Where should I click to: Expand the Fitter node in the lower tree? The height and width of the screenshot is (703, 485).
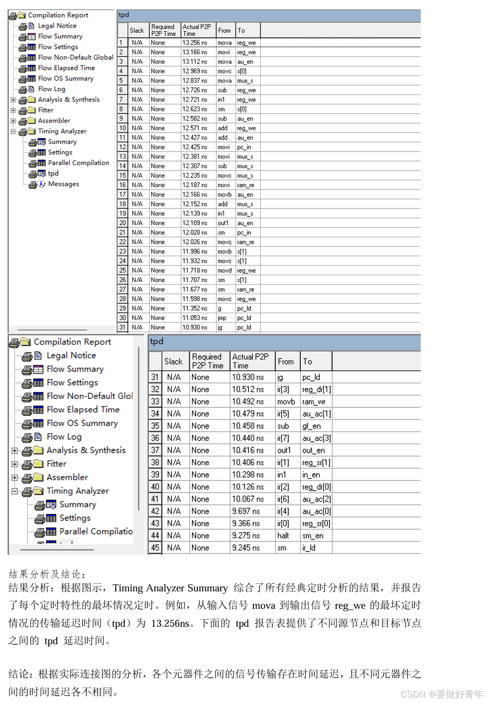(15, 464)
